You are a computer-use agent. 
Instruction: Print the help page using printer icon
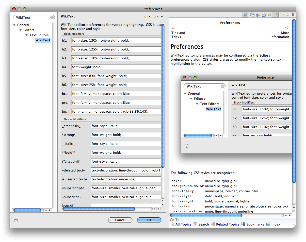[x=264, y=15]
